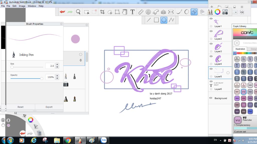Select the Rectangle draw style
This screenshot has height=144, width=257.
click(156, 20)
